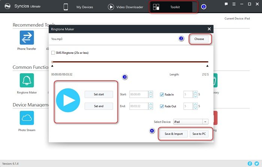The width and height of the screenshot is (262, 167).
Task: Play the loaded You.mp3 track
Action: click(68, 100)
